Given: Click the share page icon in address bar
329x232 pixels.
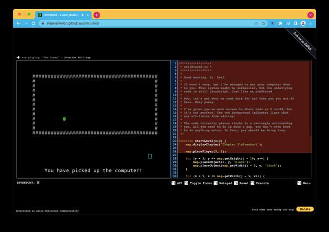Looking at the screenshot, I should tap(256, 23).
